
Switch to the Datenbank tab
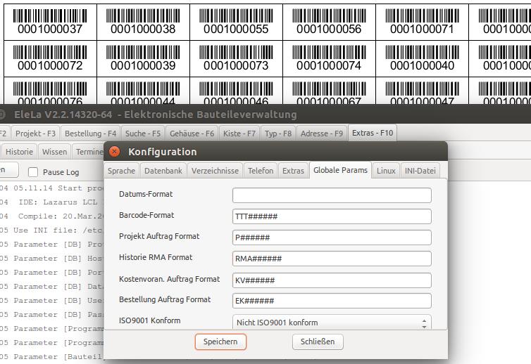[x=163, y=171]
